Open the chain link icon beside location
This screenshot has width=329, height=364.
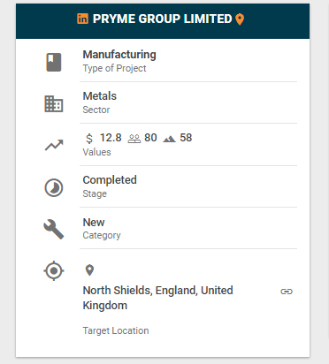click(287, 292)
